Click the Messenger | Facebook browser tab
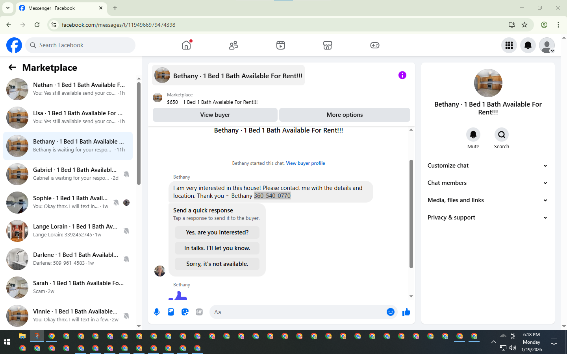The width and height of the screenshot is (567, 354). [x=61, y=8]
